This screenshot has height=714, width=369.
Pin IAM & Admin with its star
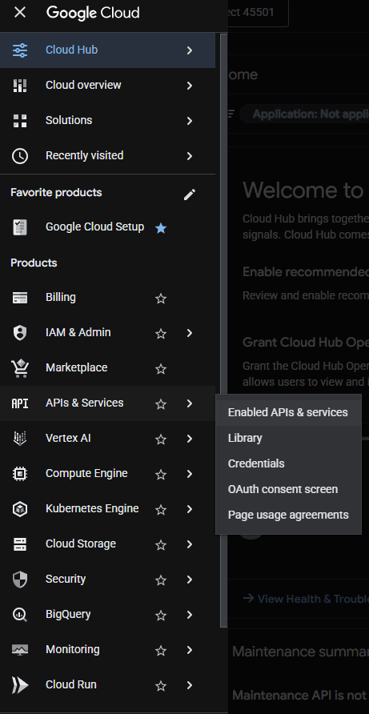click(x=161, y=333)
